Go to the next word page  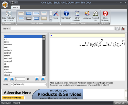(x=37, y=79)
